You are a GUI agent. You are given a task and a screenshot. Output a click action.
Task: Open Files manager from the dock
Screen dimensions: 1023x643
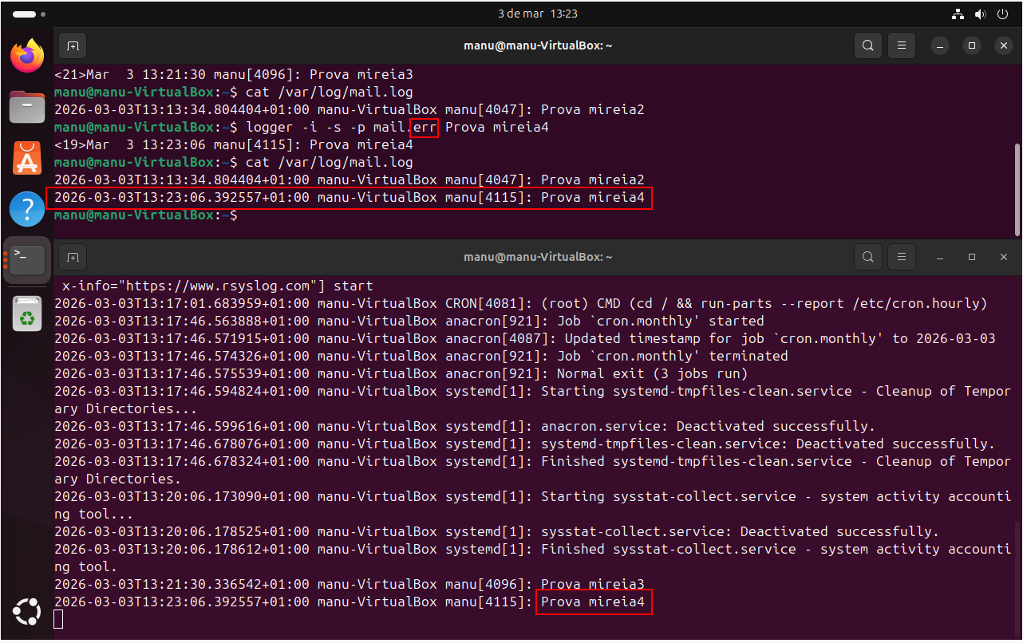27,107
